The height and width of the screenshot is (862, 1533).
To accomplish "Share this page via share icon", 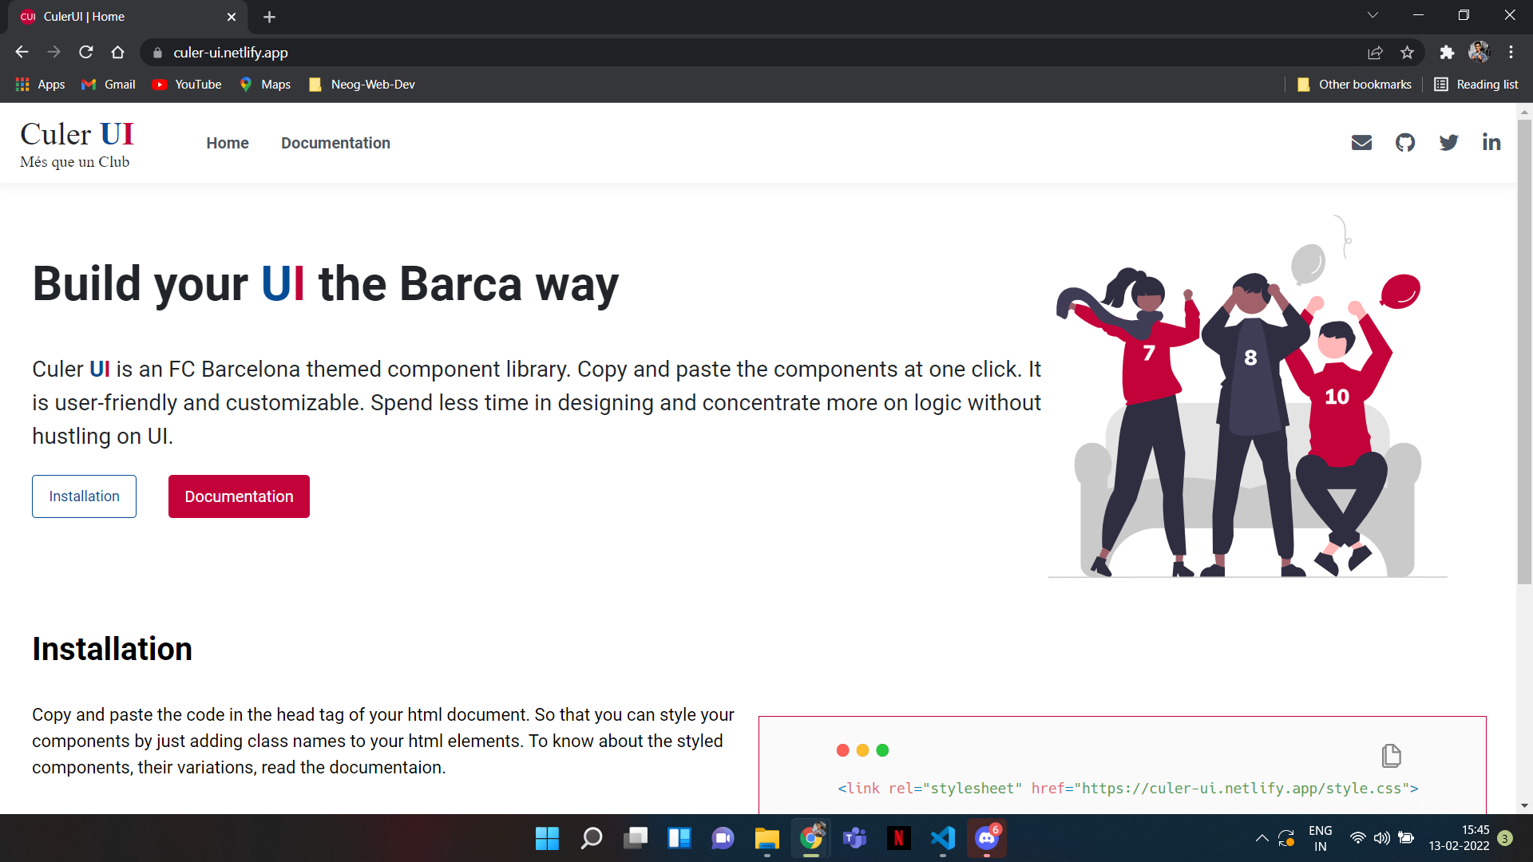I will pyautogui.click(x=1375, y=53).
